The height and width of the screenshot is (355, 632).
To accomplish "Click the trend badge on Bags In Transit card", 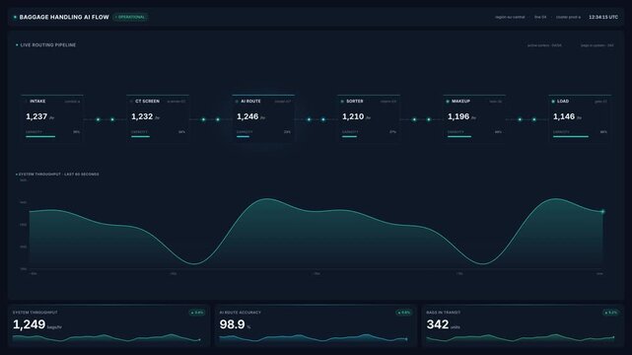I will [x=611, y=313].
